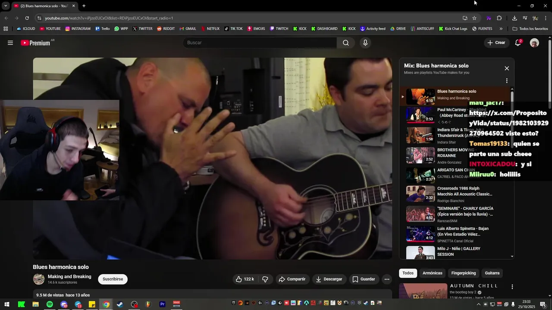Dislike the video with thumbs down
Viewport: 552px width, 310px height.
pyautogui.click(x=265, y=279)
